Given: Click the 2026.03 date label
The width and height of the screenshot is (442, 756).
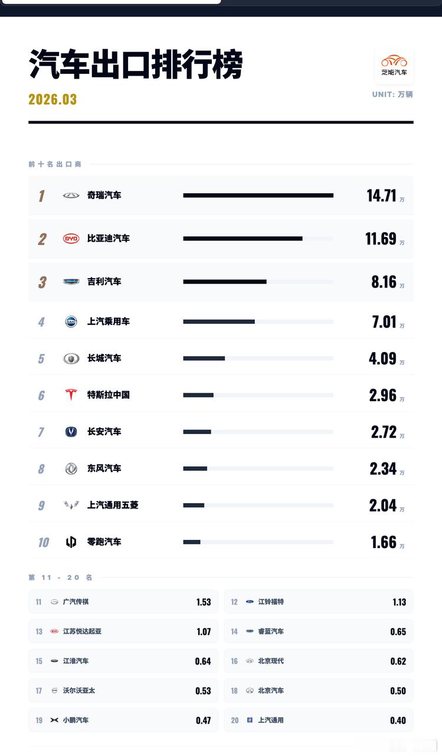Looking at the screenshot, I should [x=53, y=99].
